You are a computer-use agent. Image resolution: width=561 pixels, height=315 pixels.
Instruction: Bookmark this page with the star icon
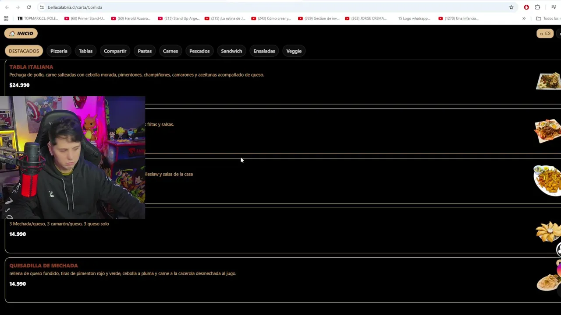coord(511,7)
